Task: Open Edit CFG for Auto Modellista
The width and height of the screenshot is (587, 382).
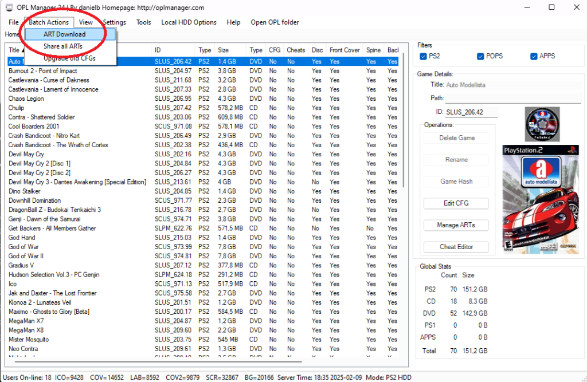Action: [x=456, y=203]
